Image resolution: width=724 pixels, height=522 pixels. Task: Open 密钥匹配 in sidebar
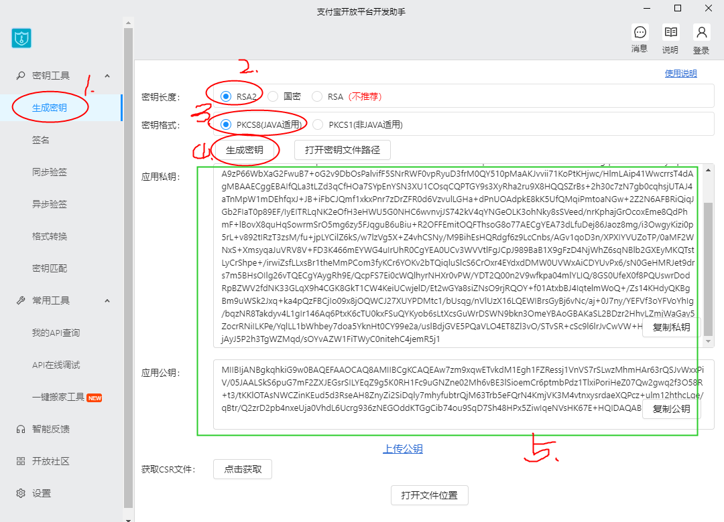point(50,268)
